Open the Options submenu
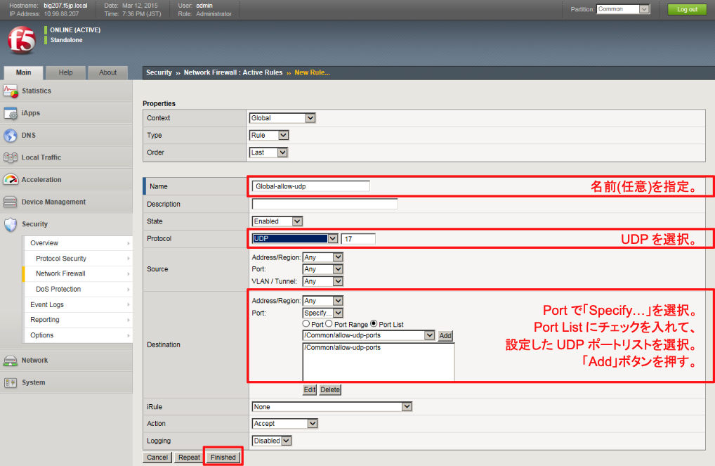The height and width of the screenshot is (466, 715). pos(78,335)
